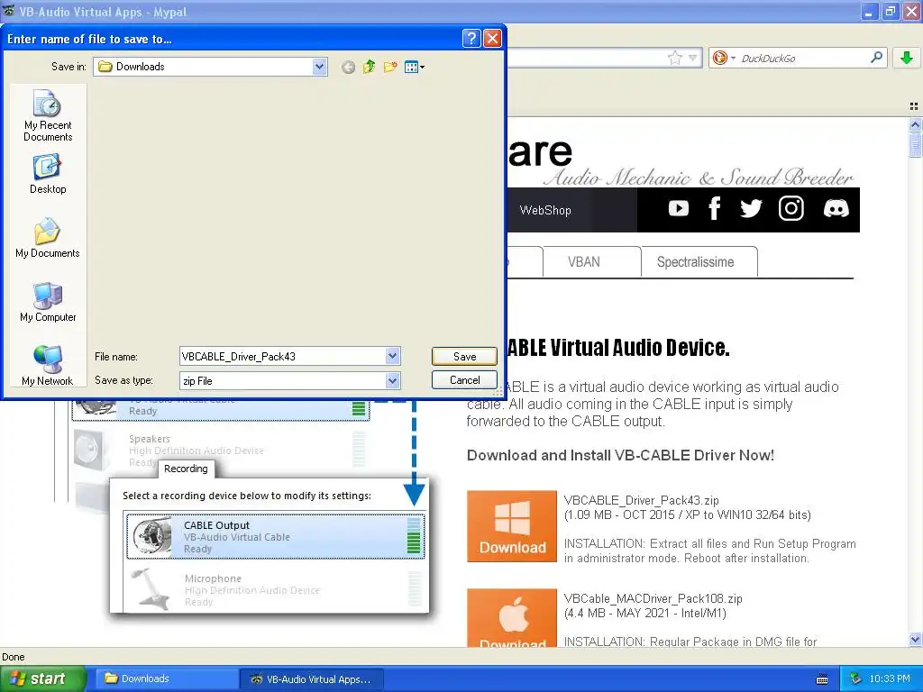The image size is (923, 692).
Task: Create a new folder in Downloads
Action: pos(390,67)
